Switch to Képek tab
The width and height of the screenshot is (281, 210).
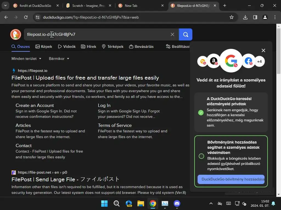(44, 46)
